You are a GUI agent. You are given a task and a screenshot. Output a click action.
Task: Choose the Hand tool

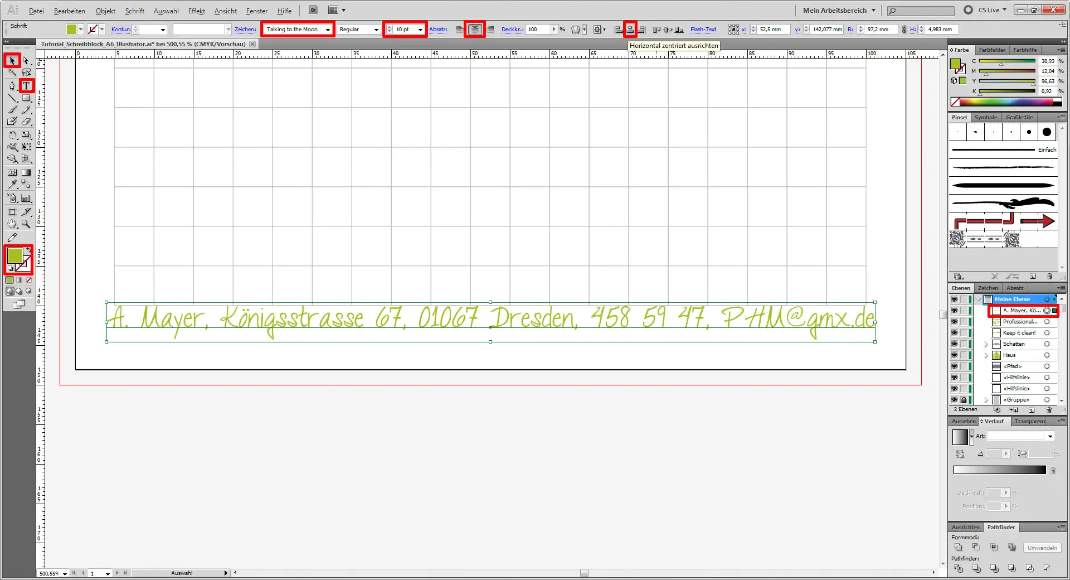[12, 224]
